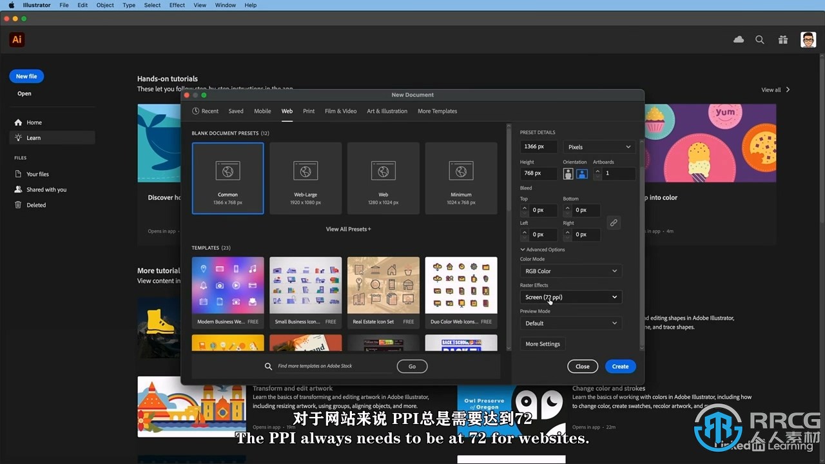Click the Adobe Stock template search field
Screen dimensions: 825x464
[334, 366]
